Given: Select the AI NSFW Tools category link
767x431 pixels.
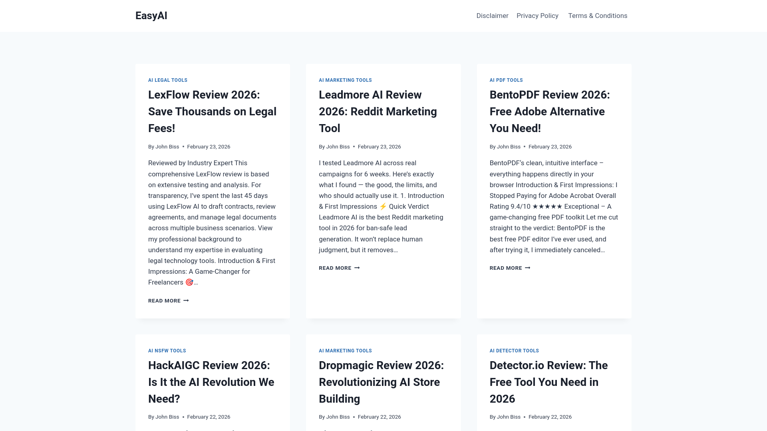Looking at the screenshot, I should [167, 351].
